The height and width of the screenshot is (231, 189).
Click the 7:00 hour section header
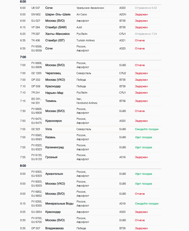23,57
